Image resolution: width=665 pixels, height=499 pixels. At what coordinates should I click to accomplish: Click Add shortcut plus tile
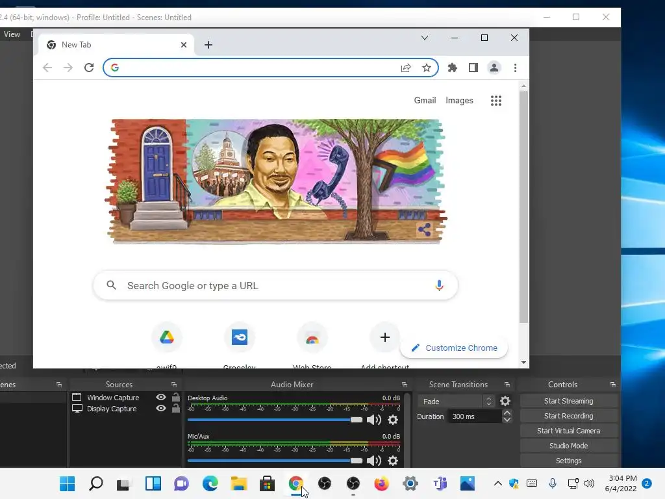coord(384,338)
